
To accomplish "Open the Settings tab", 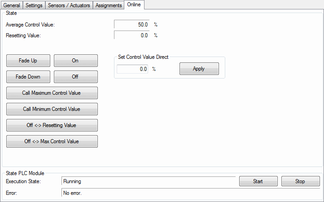I will click(34, 5).
